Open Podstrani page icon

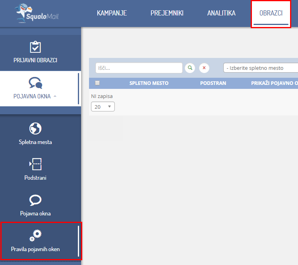click(35, 164)
